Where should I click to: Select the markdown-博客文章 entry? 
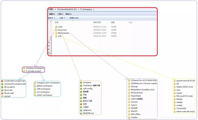point(92,86)
